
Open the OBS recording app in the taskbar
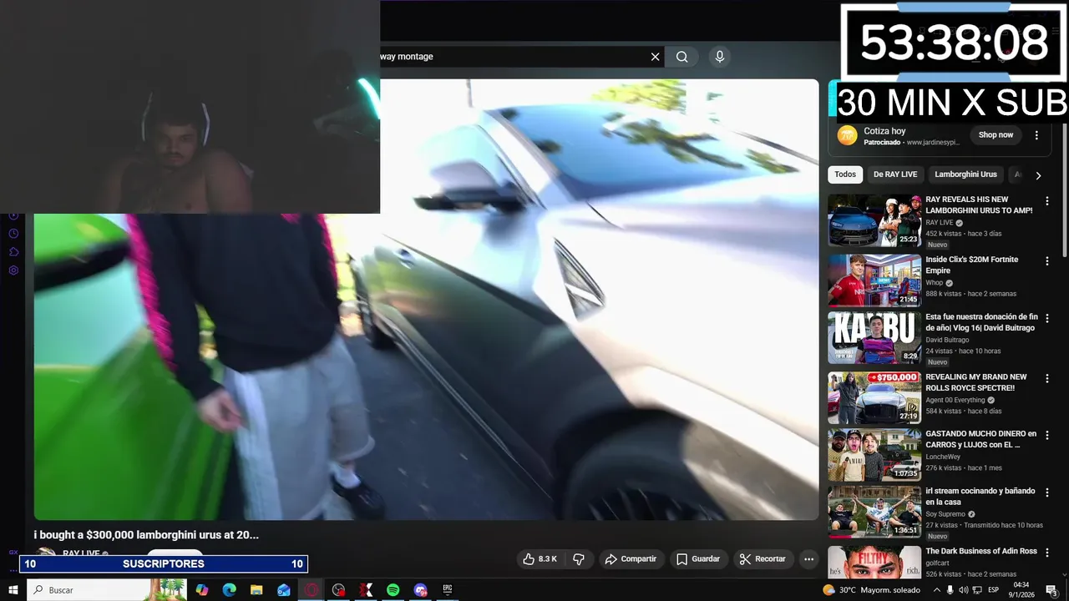coord(338,590)
